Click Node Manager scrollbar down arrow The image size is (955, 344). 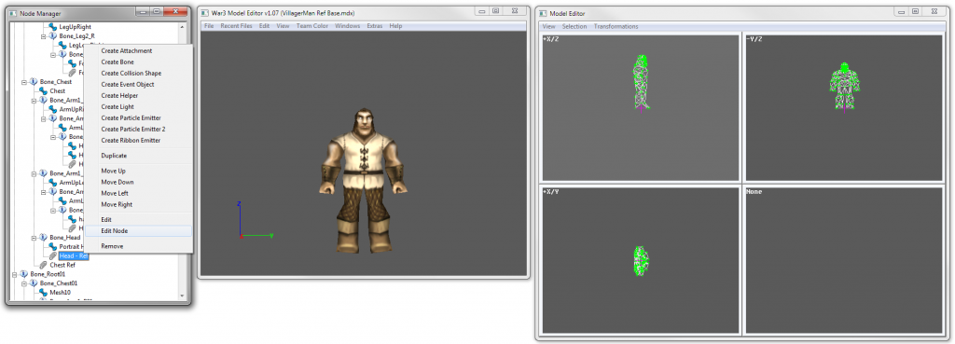pyautogui.click(x=183, y=296)
